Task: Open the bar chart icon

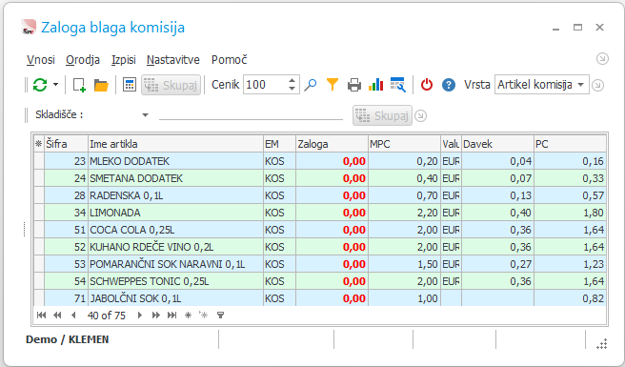Action: [x=375, y=85]
